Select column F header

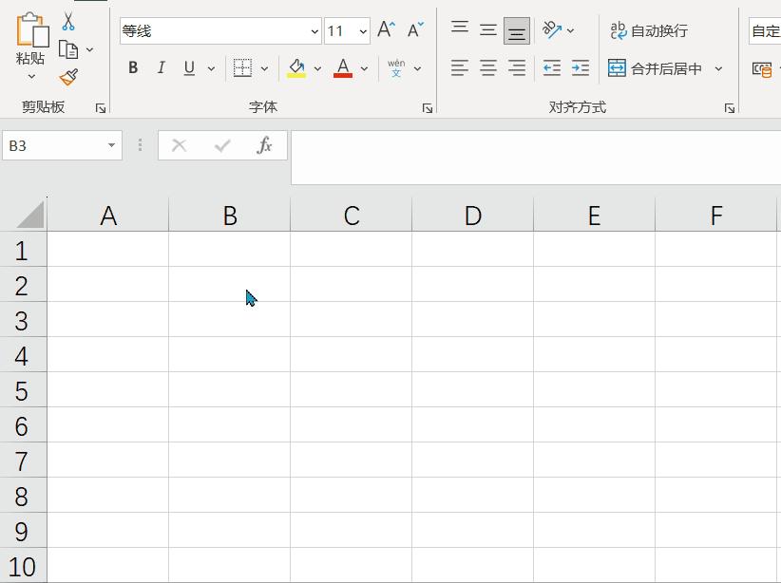click(715, 216)
